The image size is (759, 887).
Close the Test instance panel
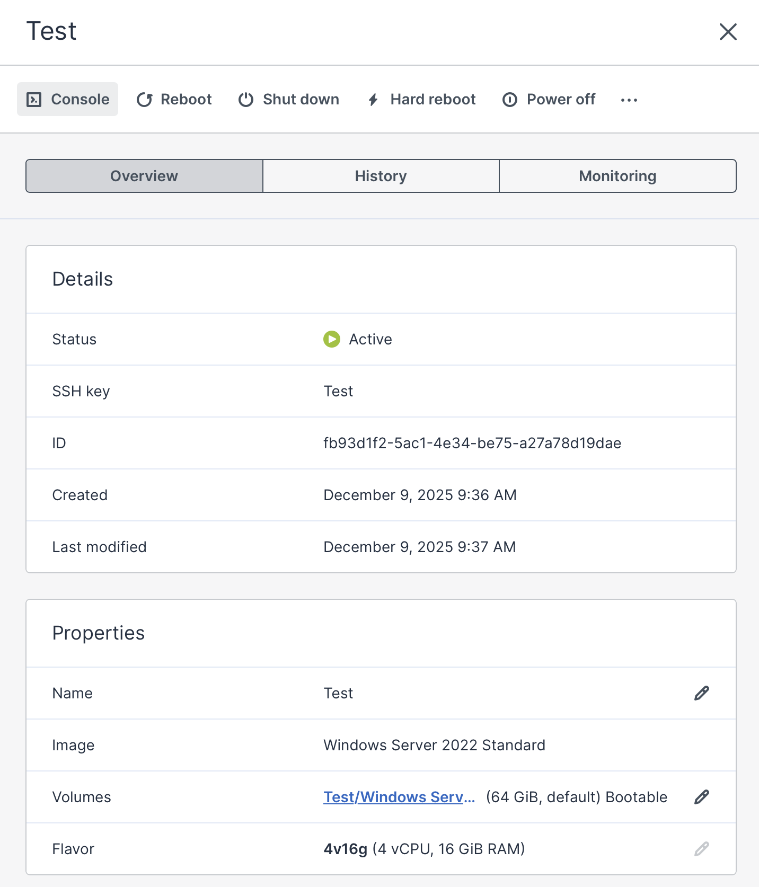pos(728,32)
